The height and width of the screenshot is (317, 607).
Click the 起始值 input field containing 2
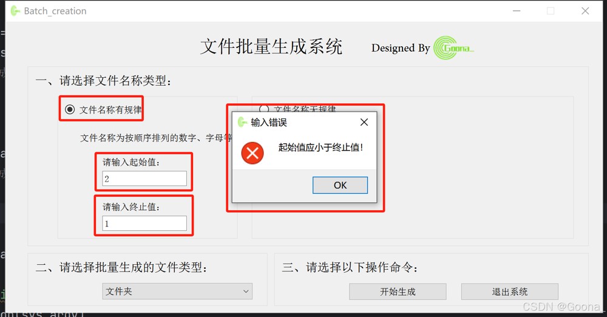[x=144, y=179]
